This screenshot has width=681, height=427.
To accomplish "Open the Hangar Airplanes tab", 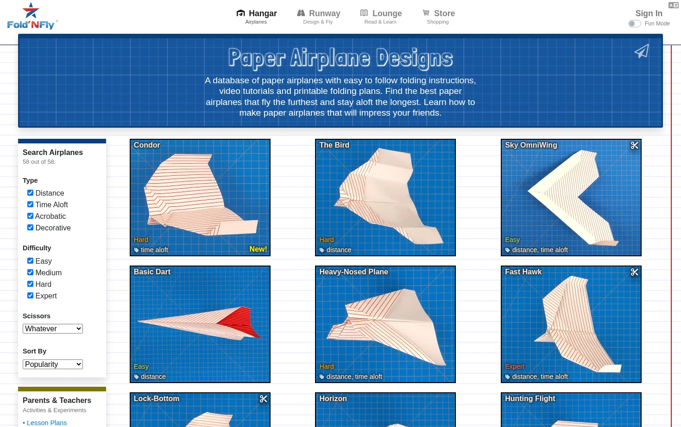I will click(257, 17).
